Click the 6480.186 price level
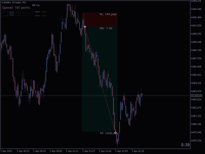 (x=196, y=124)
